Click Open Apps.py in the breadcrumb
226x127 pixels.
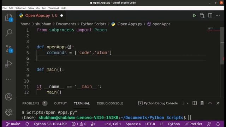pos(130,24)
